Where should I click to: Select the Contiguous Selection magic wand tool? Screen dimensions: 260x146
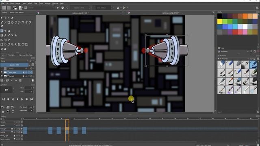coord(16,45)
